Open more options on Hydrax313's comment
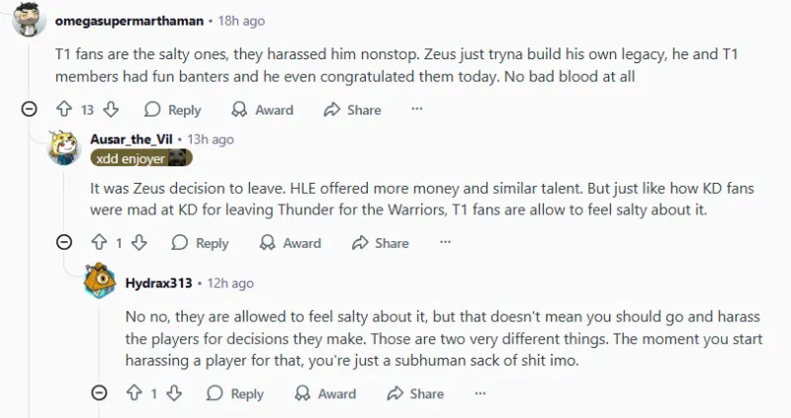 coord(481,393)
